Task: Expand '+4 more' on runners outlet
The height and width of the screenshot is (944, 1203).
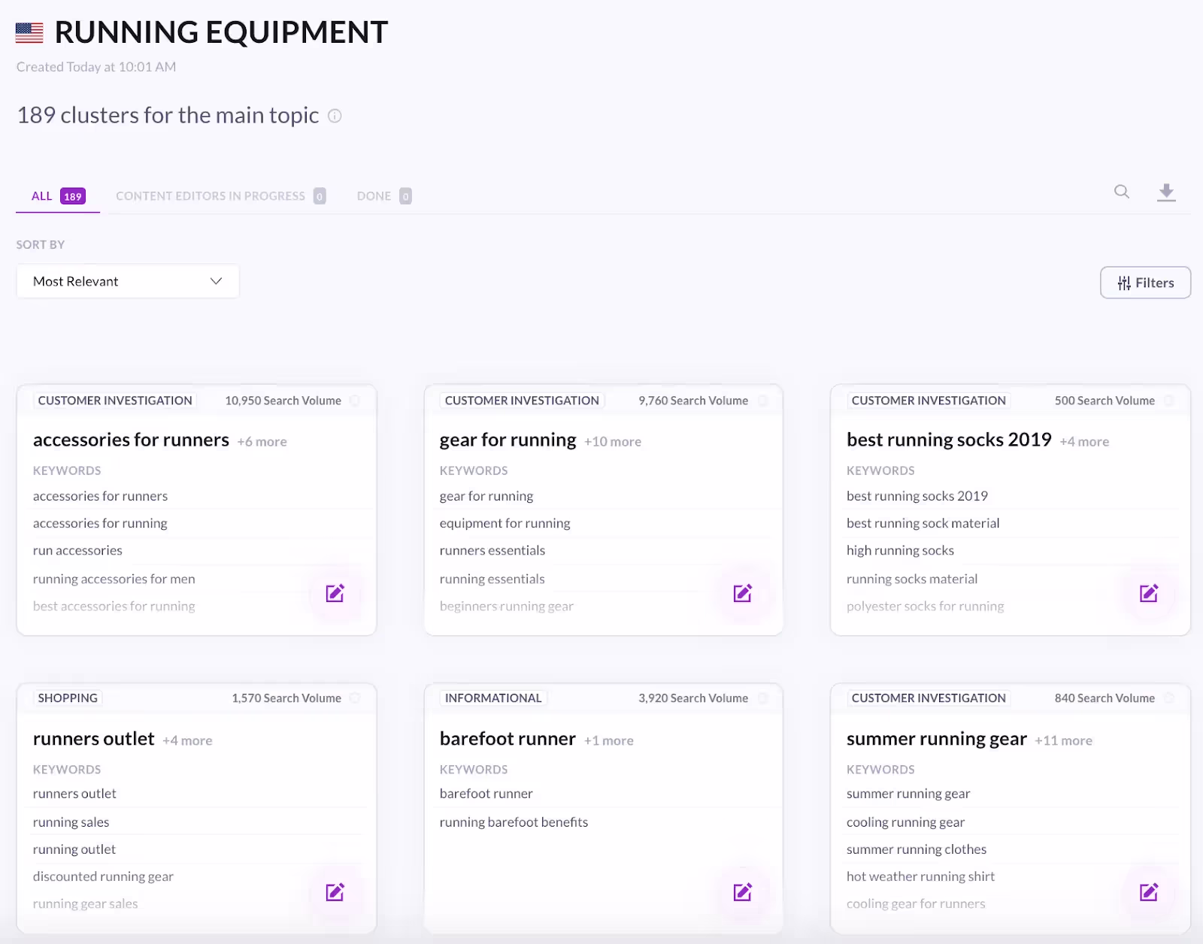Action: pyautogui.click(x=187, y=741)
